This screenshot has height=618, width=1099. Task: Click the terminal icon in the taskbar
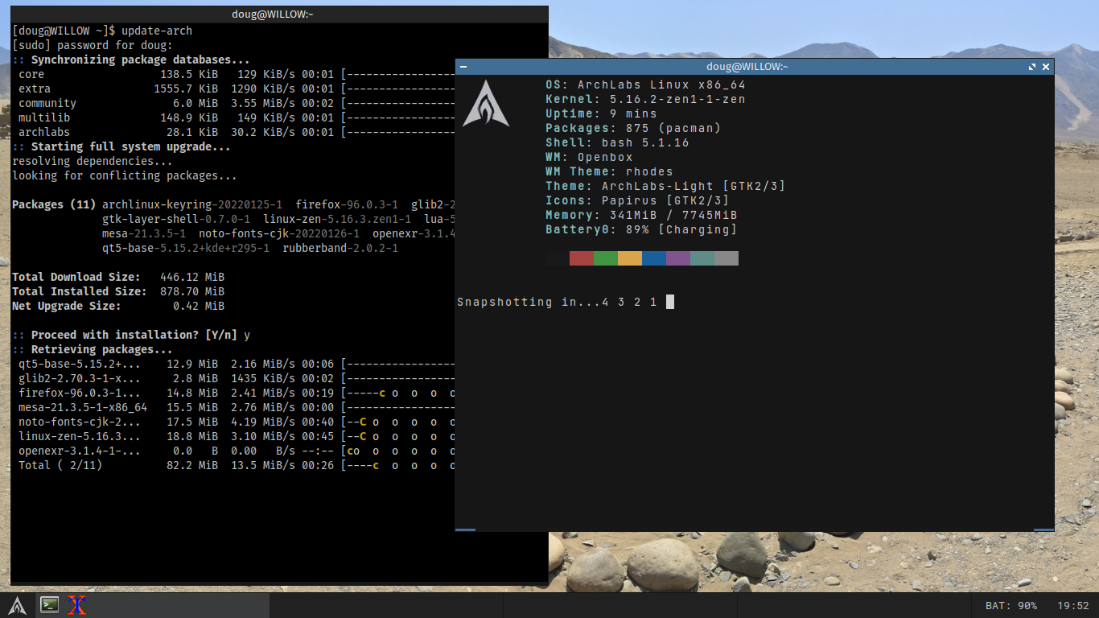click(x=50, y=605)
